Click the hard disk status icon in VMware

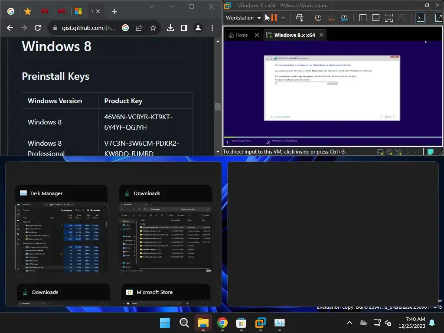pos(380,152)
